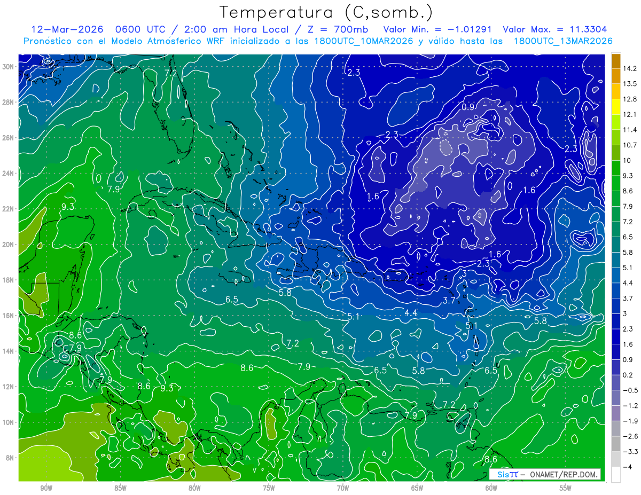The width and height of the screenshot is (641, 495).
Task: Click the legend value '0.2'
Action: pos(629,375)
